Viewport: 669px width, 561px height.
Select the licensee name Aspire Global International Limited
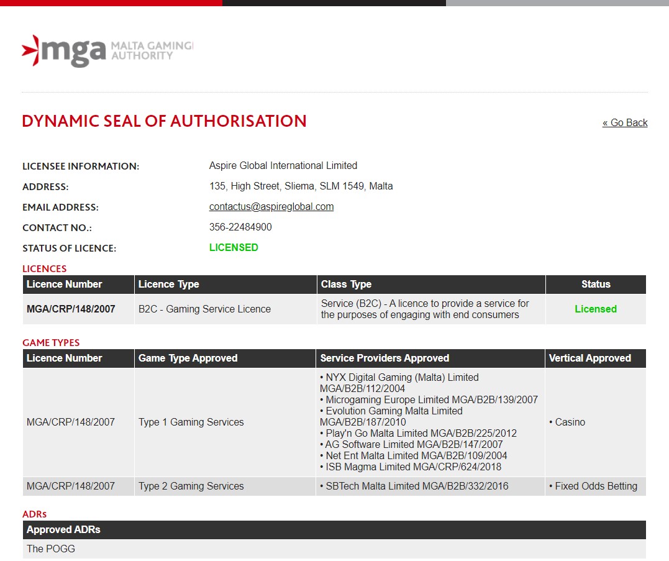click(x=283, y=165)
